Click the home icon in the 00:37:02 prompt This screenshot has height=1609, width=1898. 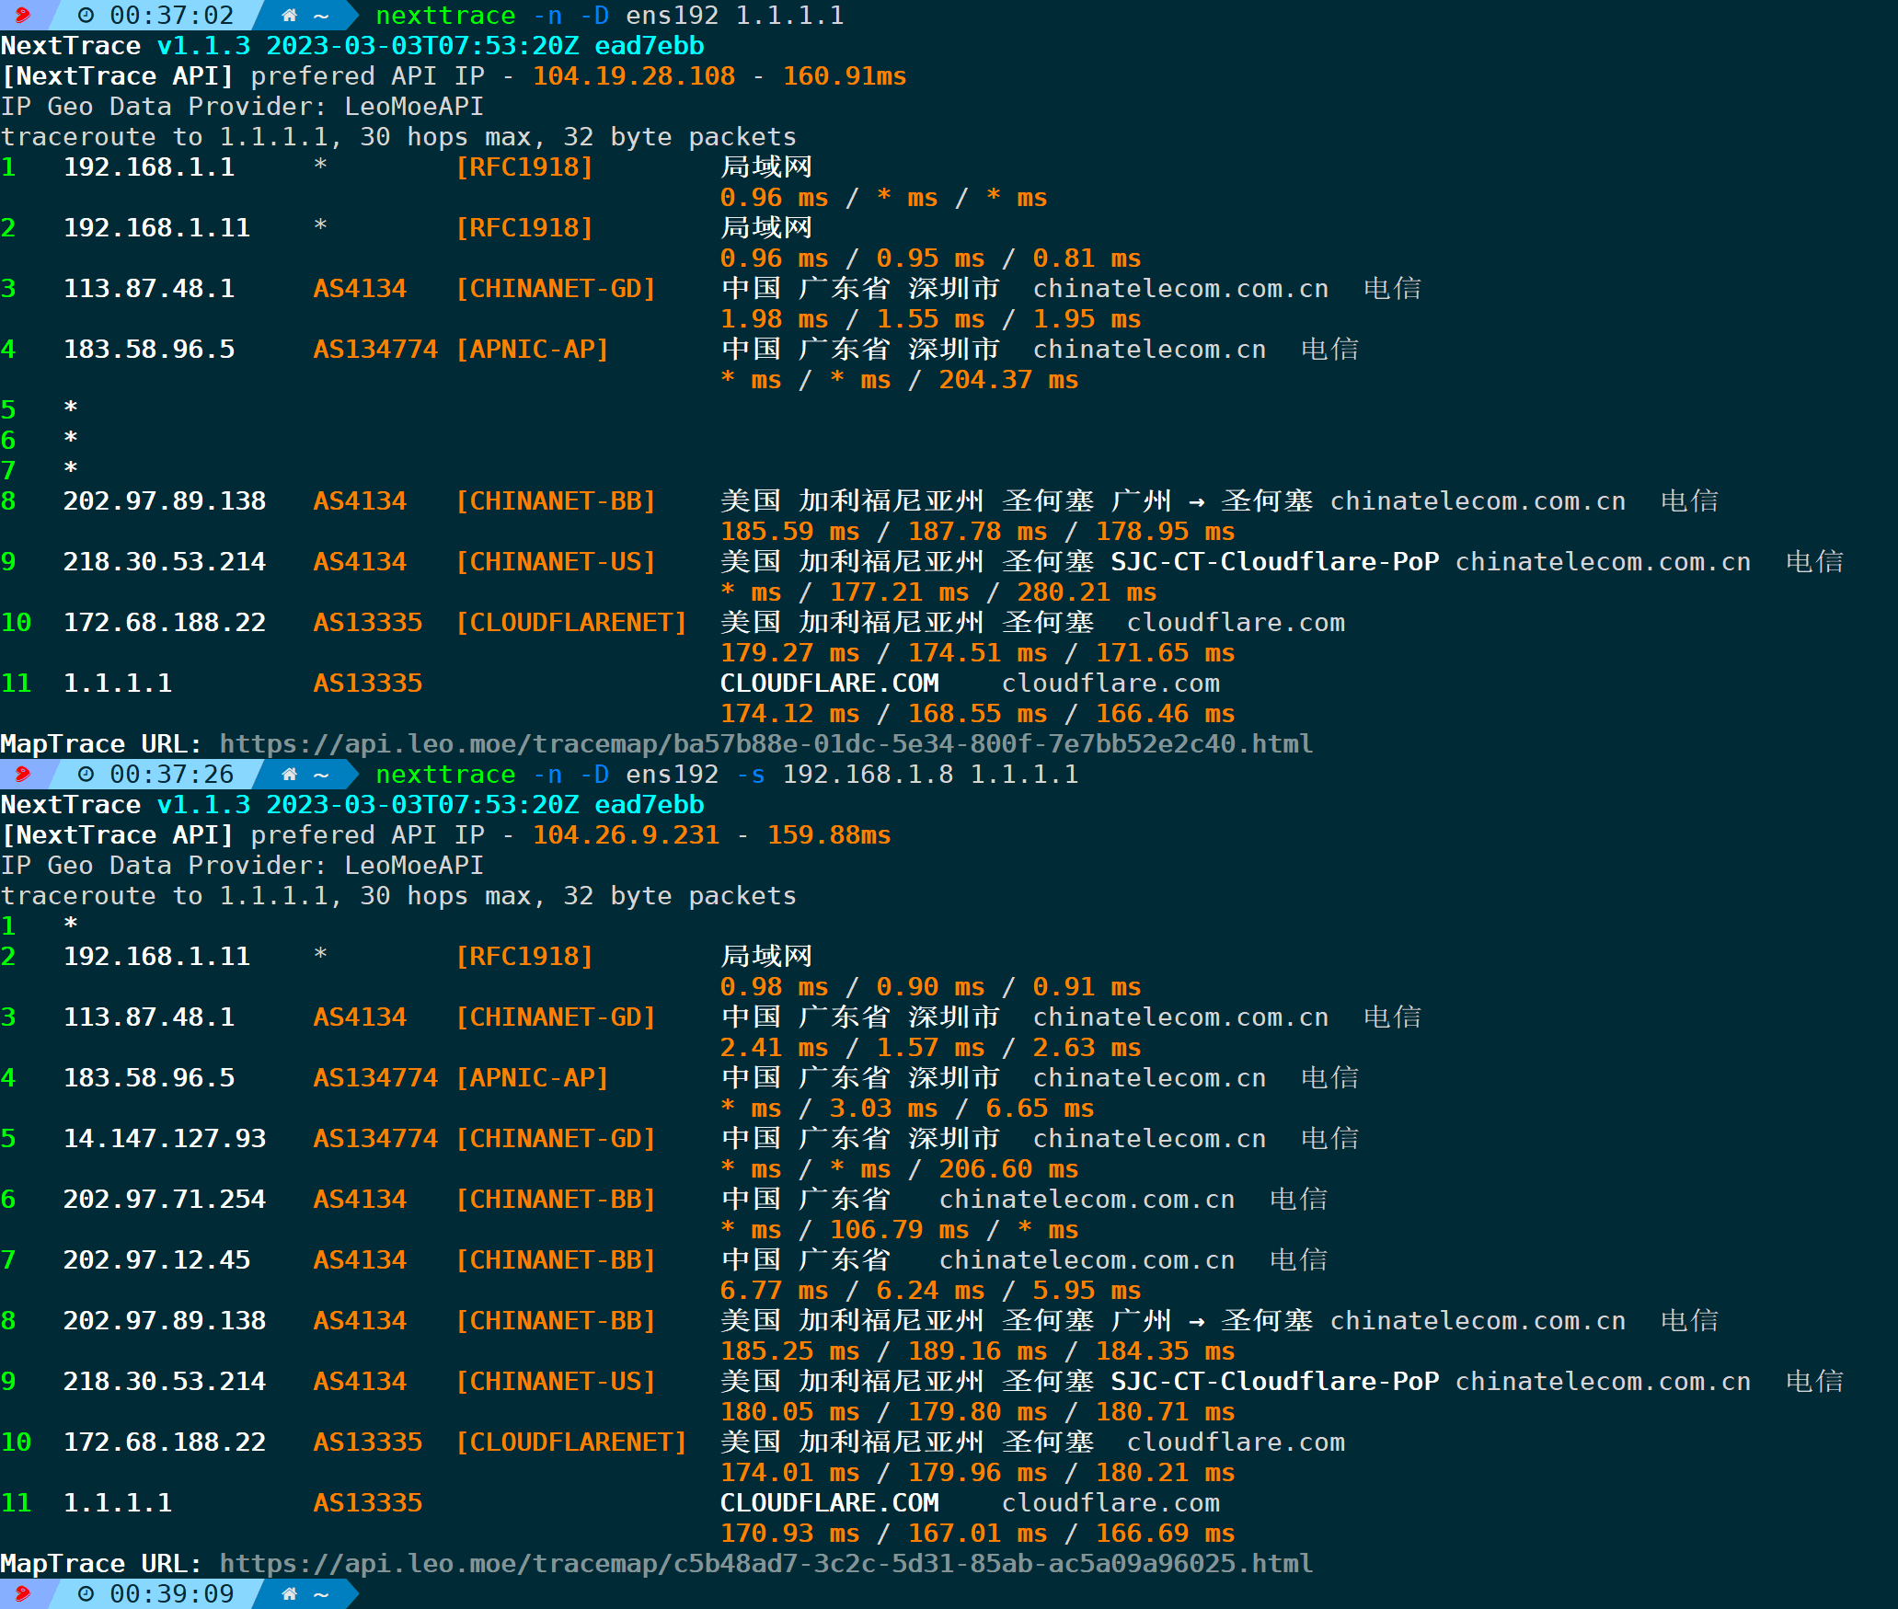click(289, 15)
